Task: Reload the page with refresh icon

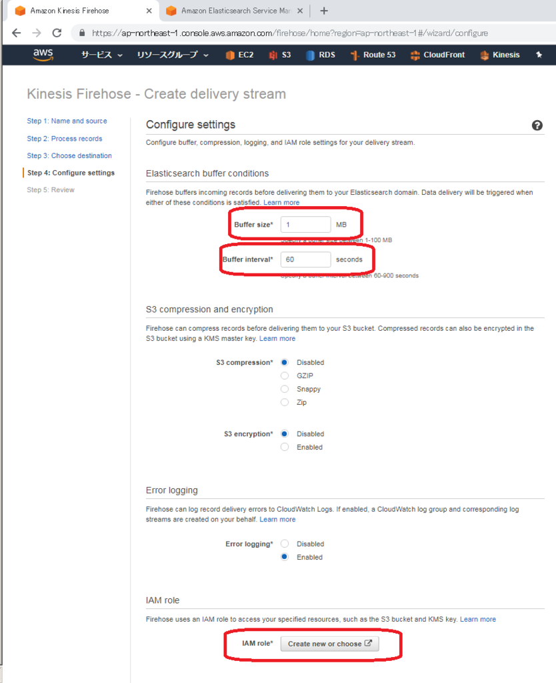Action: (x=57, y=33)
